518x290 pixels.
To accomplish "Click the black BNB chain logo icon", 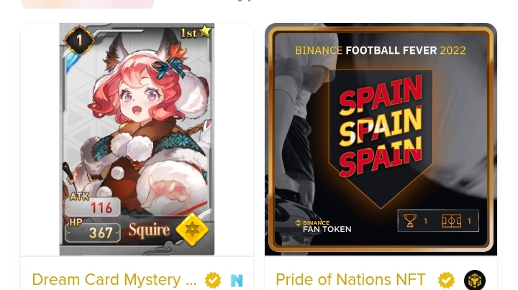I will point(475,280).
